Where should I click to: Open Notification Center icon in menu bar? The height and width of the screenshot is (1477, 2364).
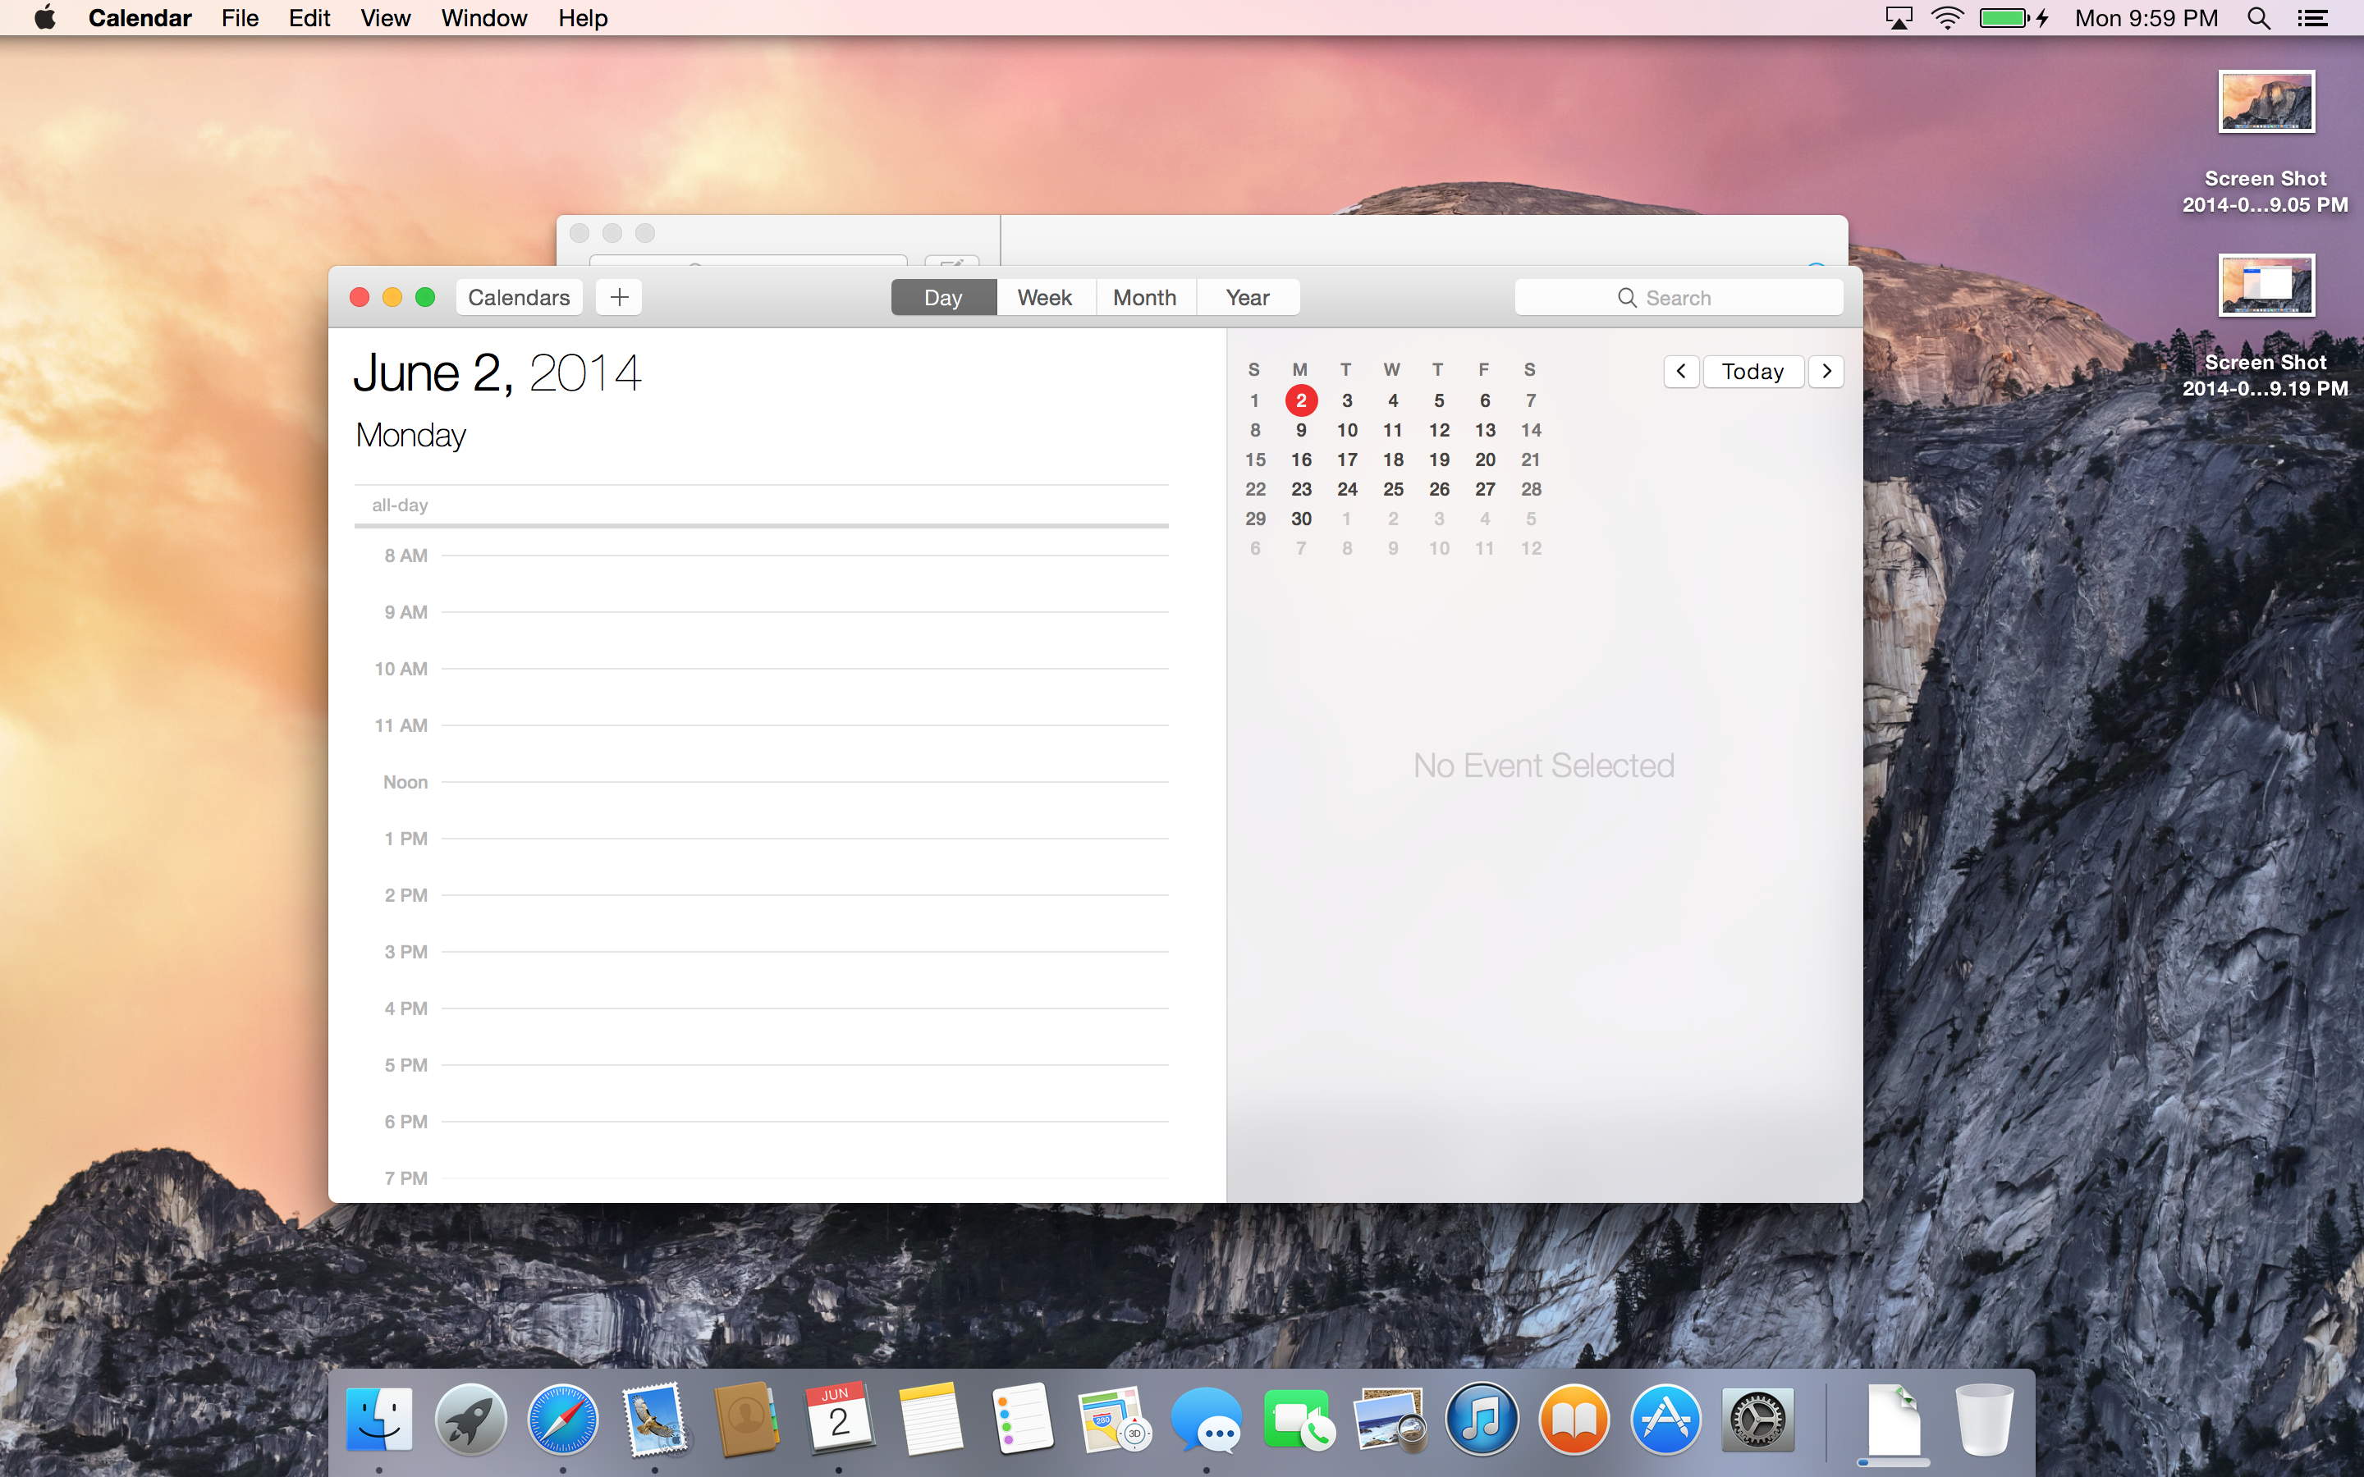[x=2312, y=19]
